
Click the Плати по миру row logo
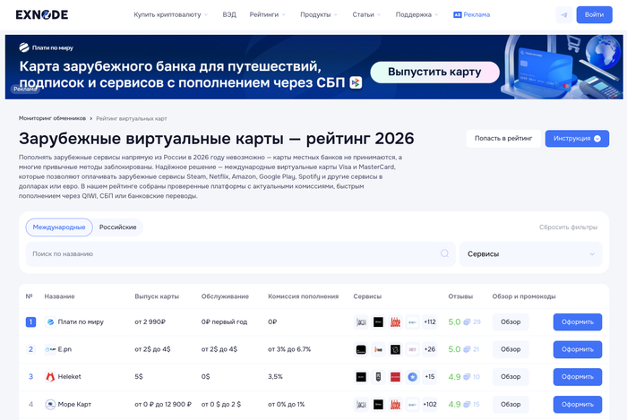point(50,321)
